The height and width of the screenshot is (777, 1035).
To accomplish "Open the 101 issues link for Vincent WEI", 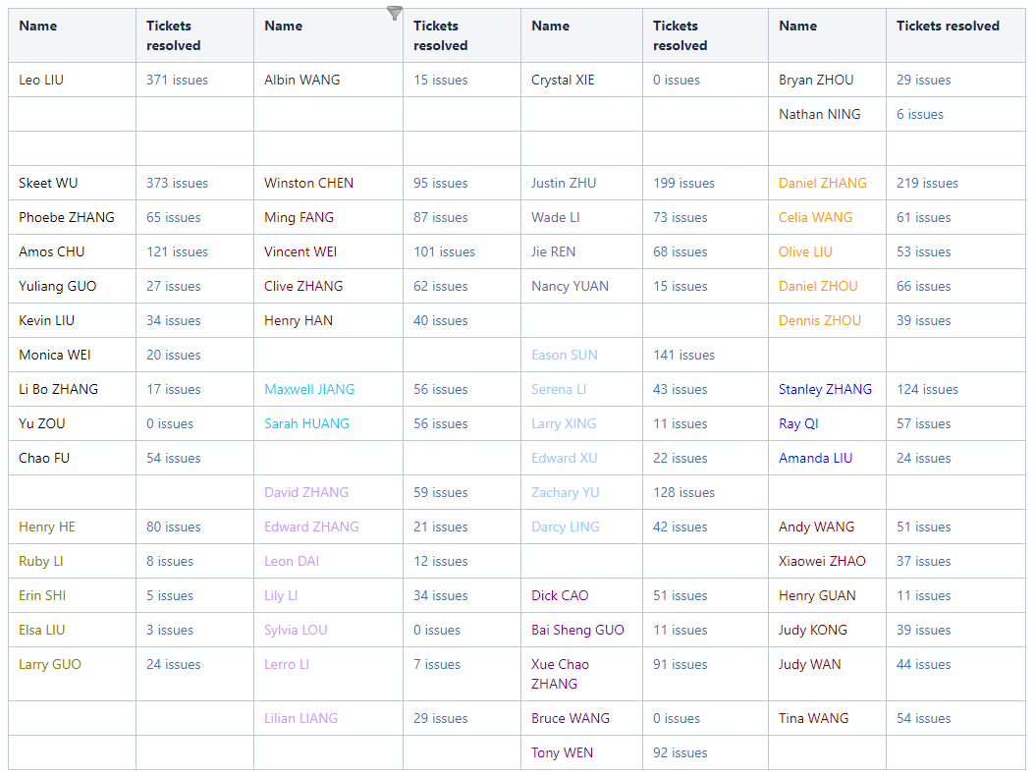I will click(x=444, y=251).
